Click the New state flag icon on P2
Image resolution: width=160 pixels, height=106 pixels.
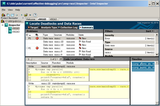[x=80, y=48]
